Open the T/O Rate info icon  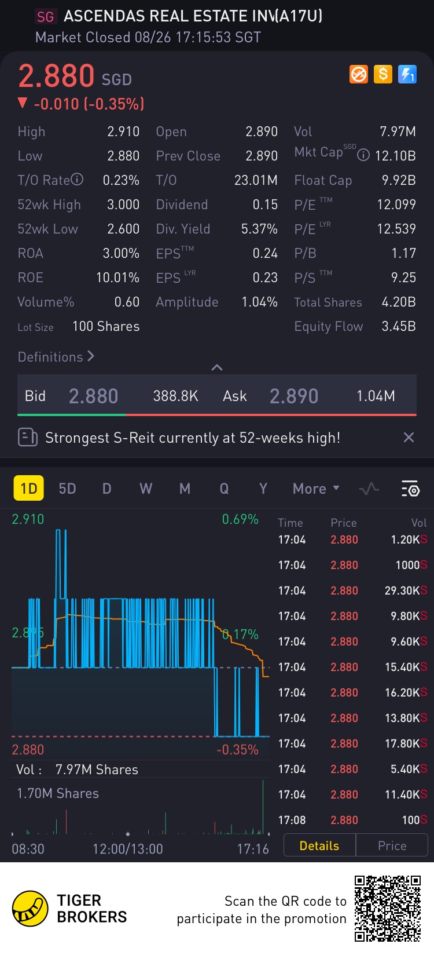pos(77,180)
